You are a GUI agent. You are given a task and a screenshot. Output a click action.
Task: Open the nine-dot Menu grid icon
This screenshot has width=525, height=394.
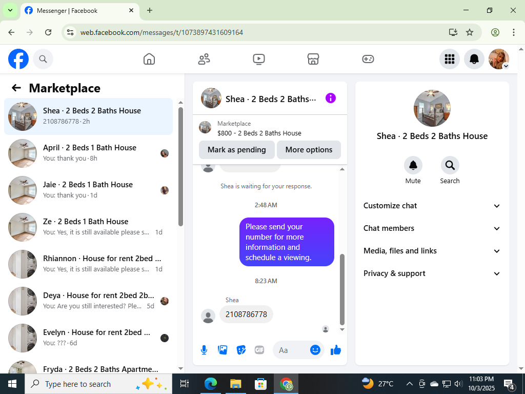pos(449,59)
